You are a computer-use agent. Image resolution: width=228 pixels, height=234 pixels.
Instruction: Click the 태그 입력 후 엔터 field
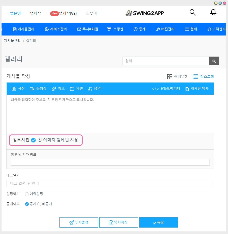click(110, 183)
